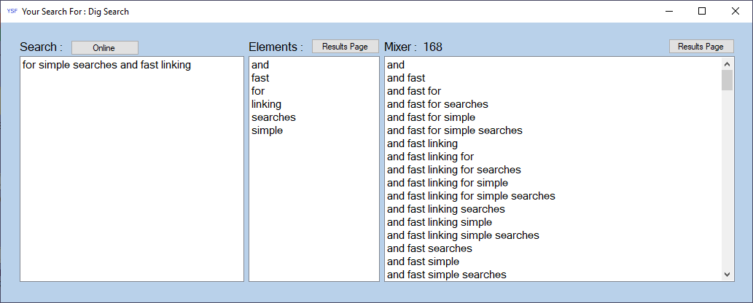Screen dimensions: 753x303
Task: Select 'and' in the Elements list
Action: [x=260, y=65]
